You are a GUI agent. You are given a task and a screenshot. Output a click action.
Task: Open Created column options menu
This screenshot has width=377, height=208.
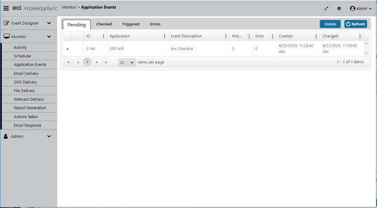(316, 36)
